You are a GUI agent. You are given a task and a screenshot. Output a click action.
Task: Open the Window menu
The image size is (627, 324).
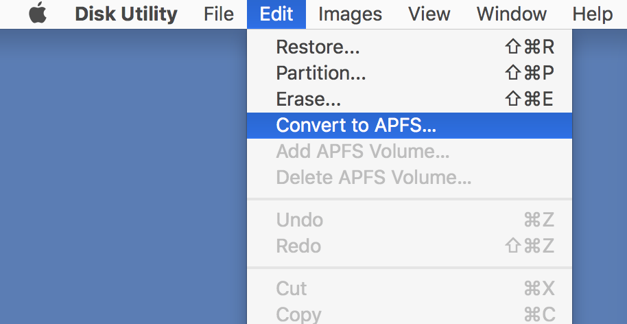click(512, 14)
